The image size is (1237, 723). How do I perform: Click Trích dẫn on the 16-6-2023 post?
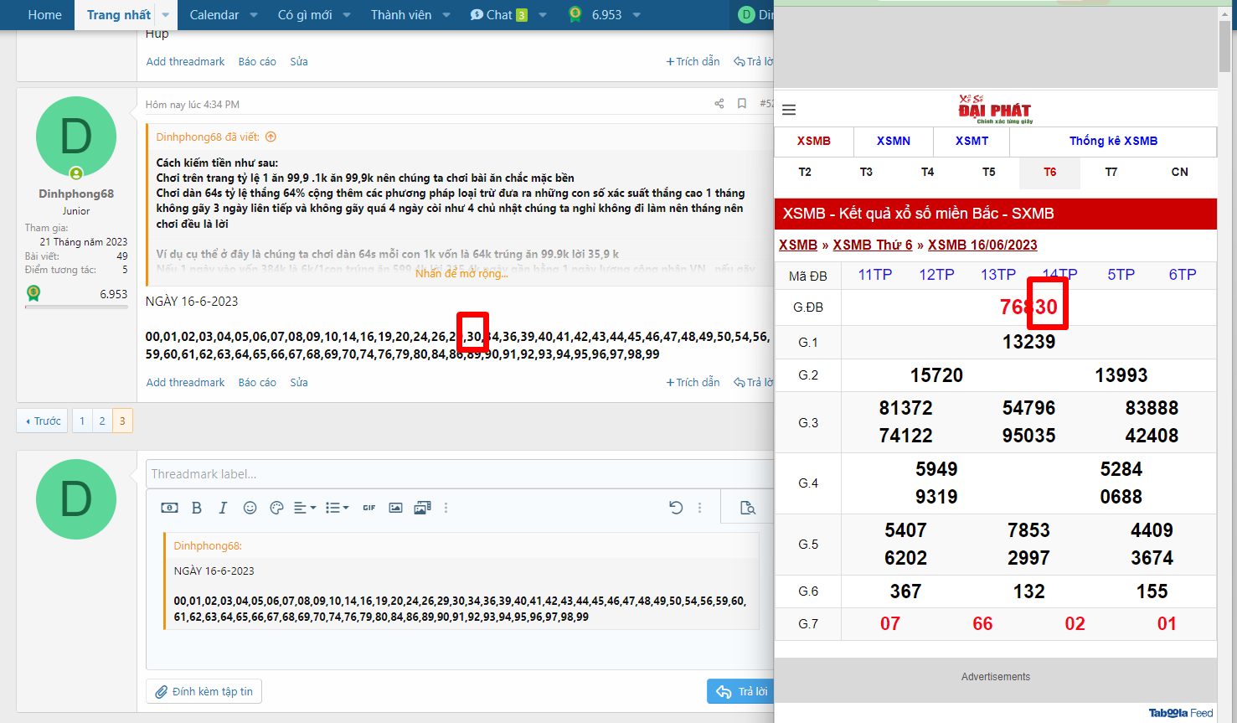693,382
